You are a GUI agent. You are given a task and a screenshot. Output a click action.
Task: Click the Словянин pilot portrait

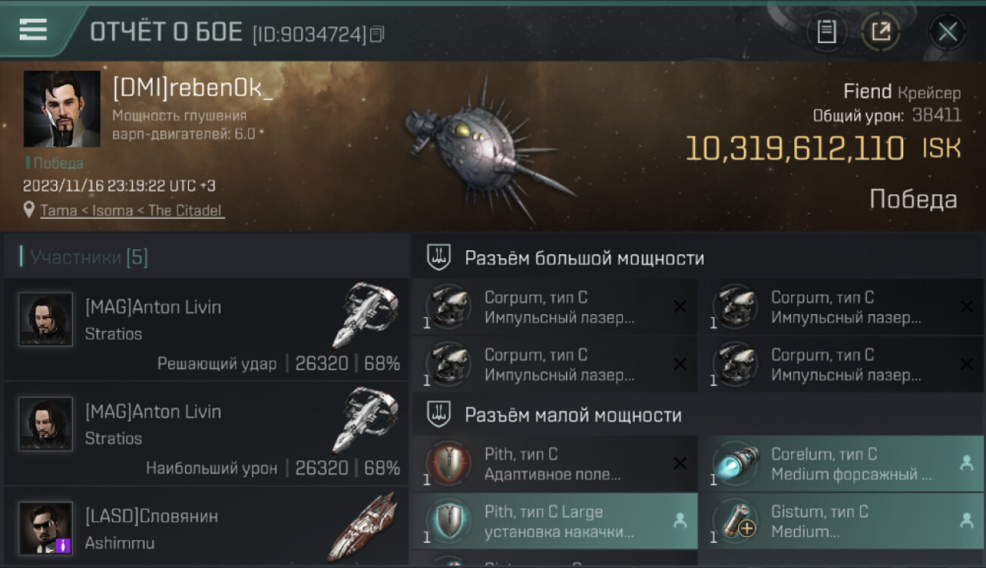[x=46, y=528]
